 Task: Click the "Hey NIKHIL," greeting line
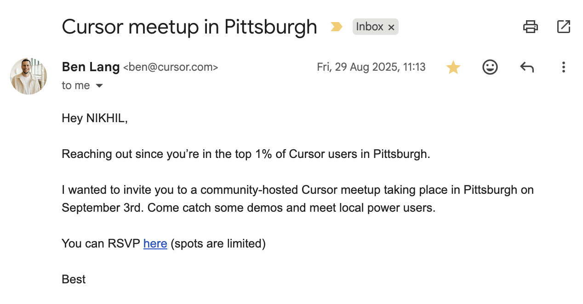pyautogui.click(x=95, y=118)
